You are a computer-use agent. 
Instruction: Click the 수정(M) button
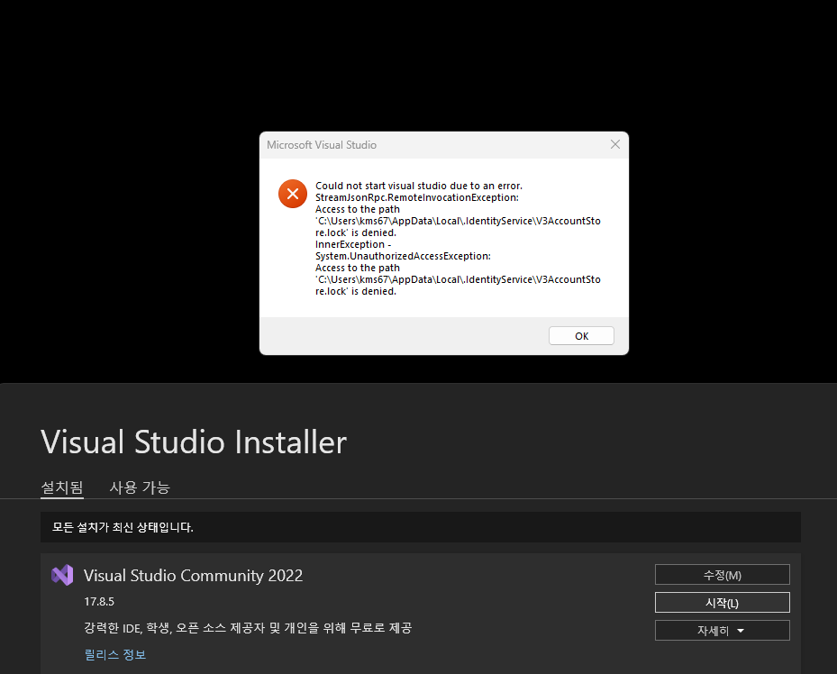coord(723,575)
